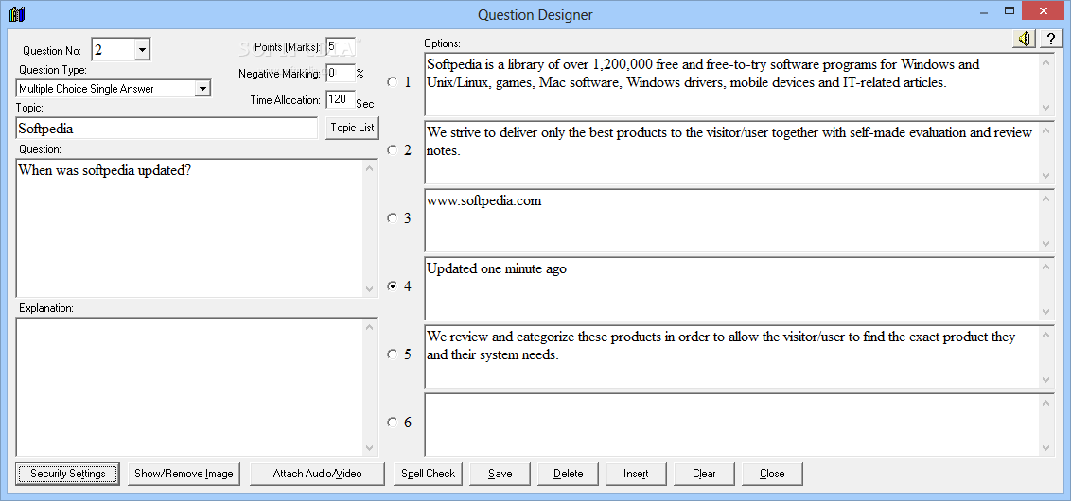Screen dimensions: 1071x501
Task: Select empty option 6 radio button
Action: coord(392,423)
